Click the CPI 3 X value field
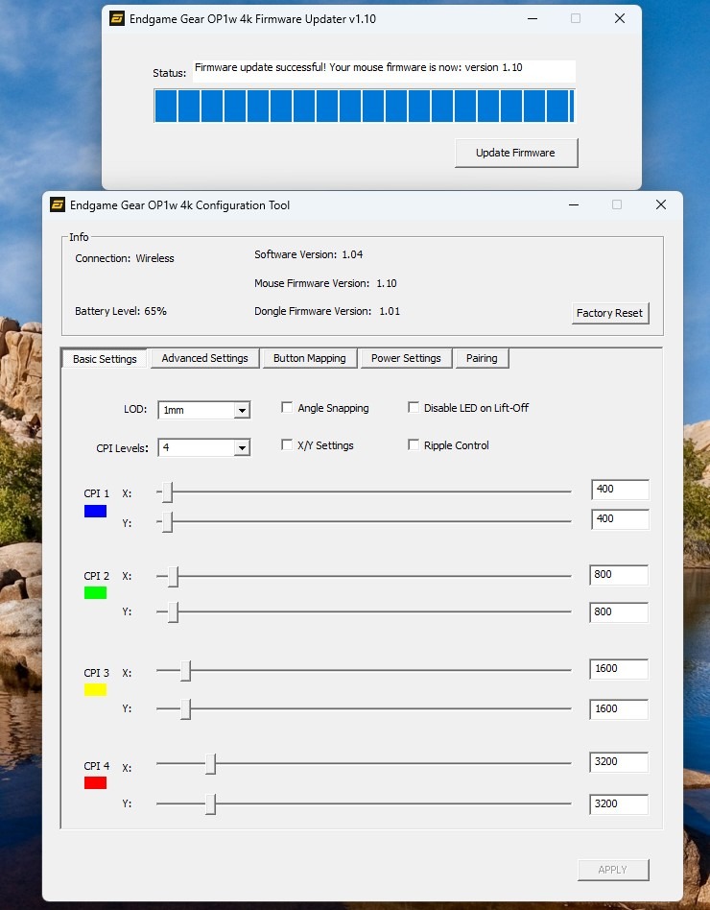Screen dimensions: 710x910 [x=618, y=668]
